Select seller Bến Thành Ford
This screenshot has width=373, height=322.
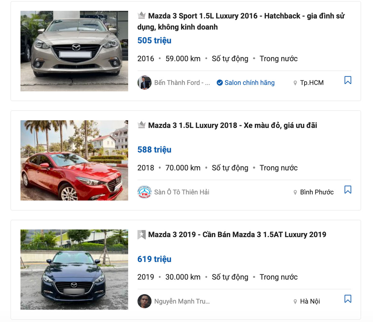[x=177, y=83]
